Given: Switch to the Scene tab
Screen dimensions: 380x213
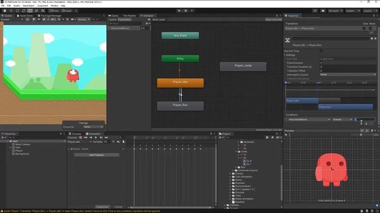Looking at the screenshot, I should click(7, 16).
